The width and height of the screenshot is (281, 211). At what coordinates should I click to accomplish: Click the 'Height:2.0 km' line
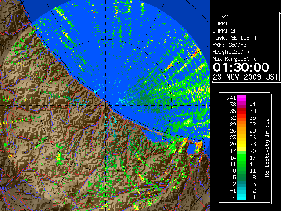click(x=232, y=52)
